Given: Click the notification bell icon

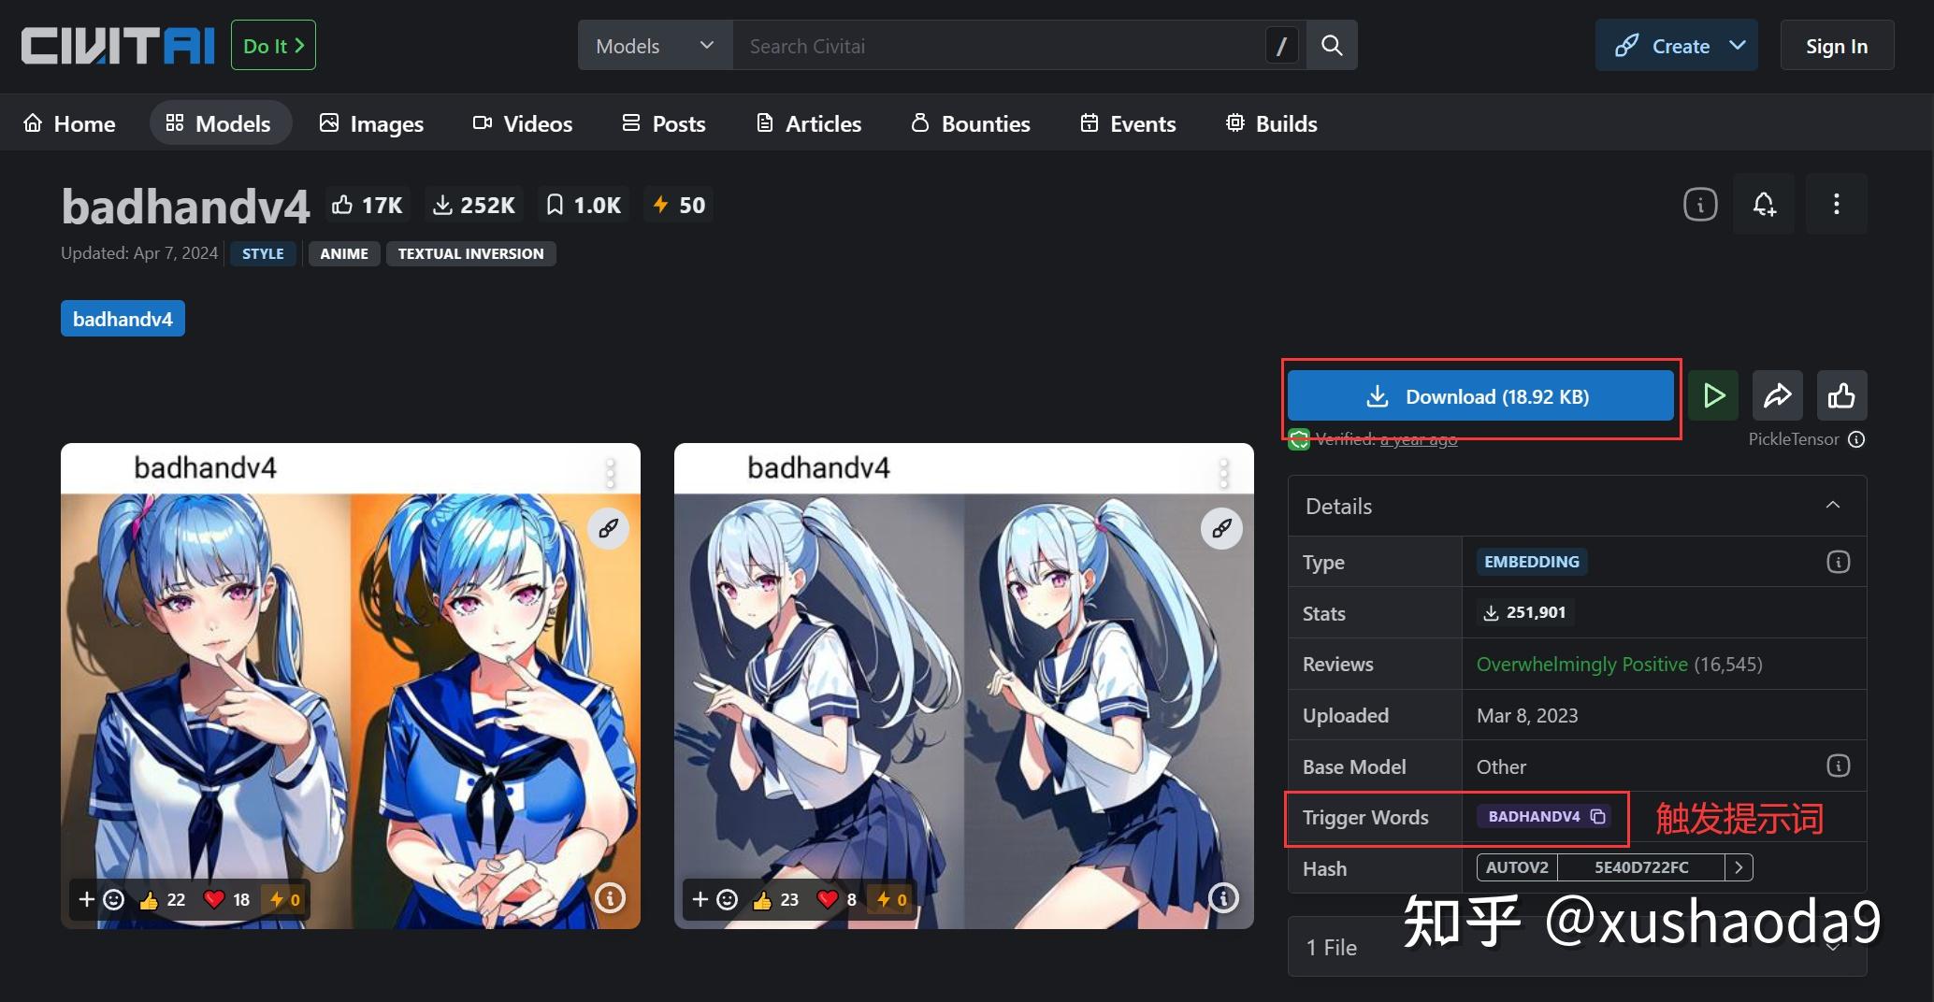Looking at the screenshot, I should tap(1764, 204).
